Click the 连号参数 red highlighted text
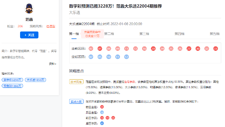 130,82
